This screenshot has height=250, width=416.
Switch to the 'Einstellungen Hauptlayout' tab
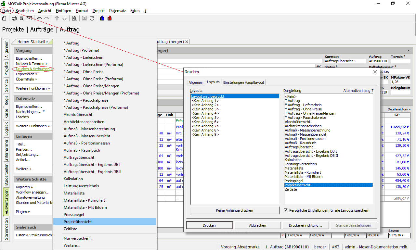coord(244,82)
